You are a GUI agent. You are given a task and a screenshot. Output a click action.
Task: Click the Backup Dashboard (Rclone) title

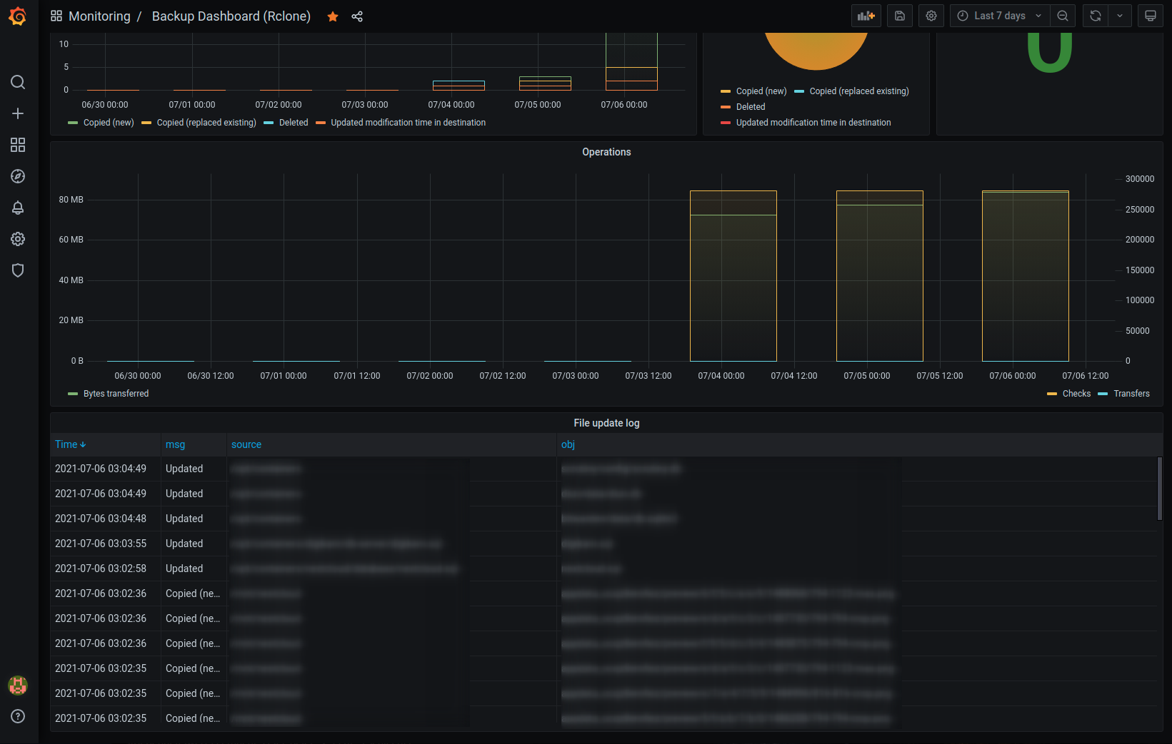tap(231, 16)
